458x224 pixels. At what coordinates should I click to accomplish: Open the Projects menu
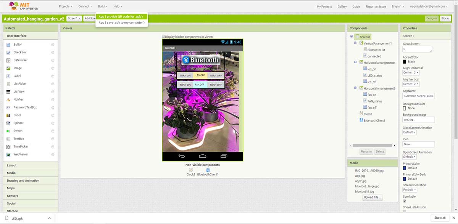[66, 6]
